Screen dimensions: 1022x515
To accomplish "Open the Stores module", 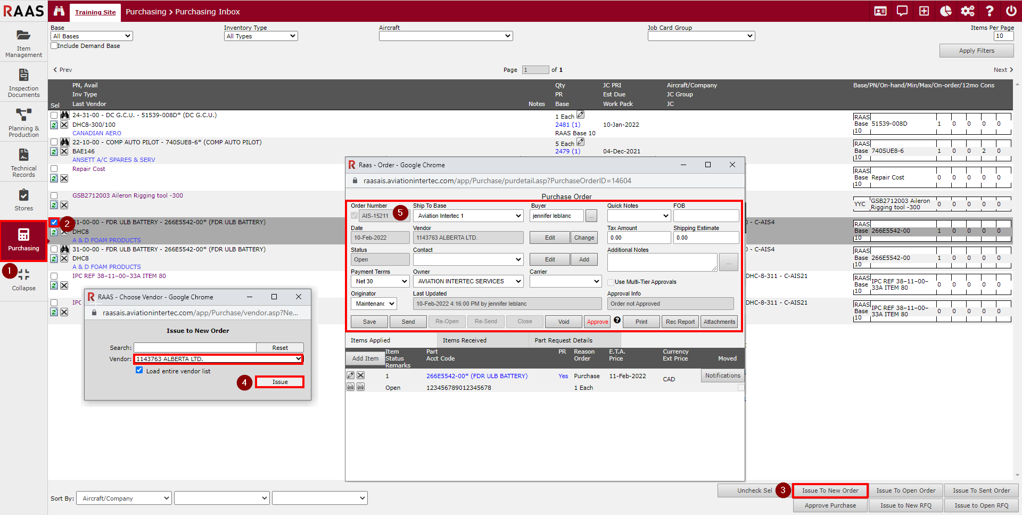I will pos(23,200).
